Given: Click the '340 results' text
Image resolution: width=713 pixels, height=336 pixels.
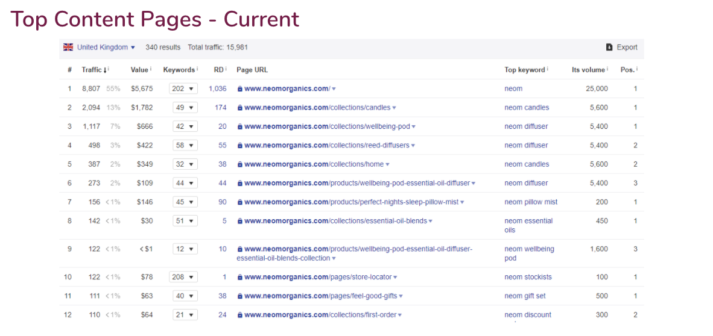Looking at the screenshot, I should tap(163, 47).
